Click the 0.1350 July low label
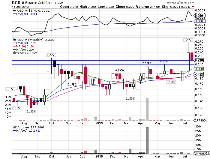Viewport: 210px width, 159px height. click(x=17, y=108)
